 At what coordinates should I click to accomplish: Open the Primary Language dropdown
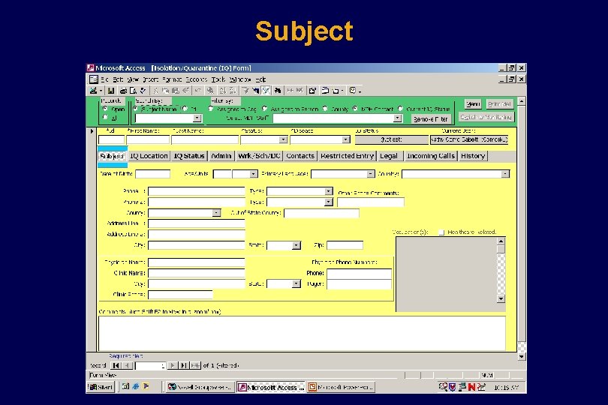tap(370, 175)
